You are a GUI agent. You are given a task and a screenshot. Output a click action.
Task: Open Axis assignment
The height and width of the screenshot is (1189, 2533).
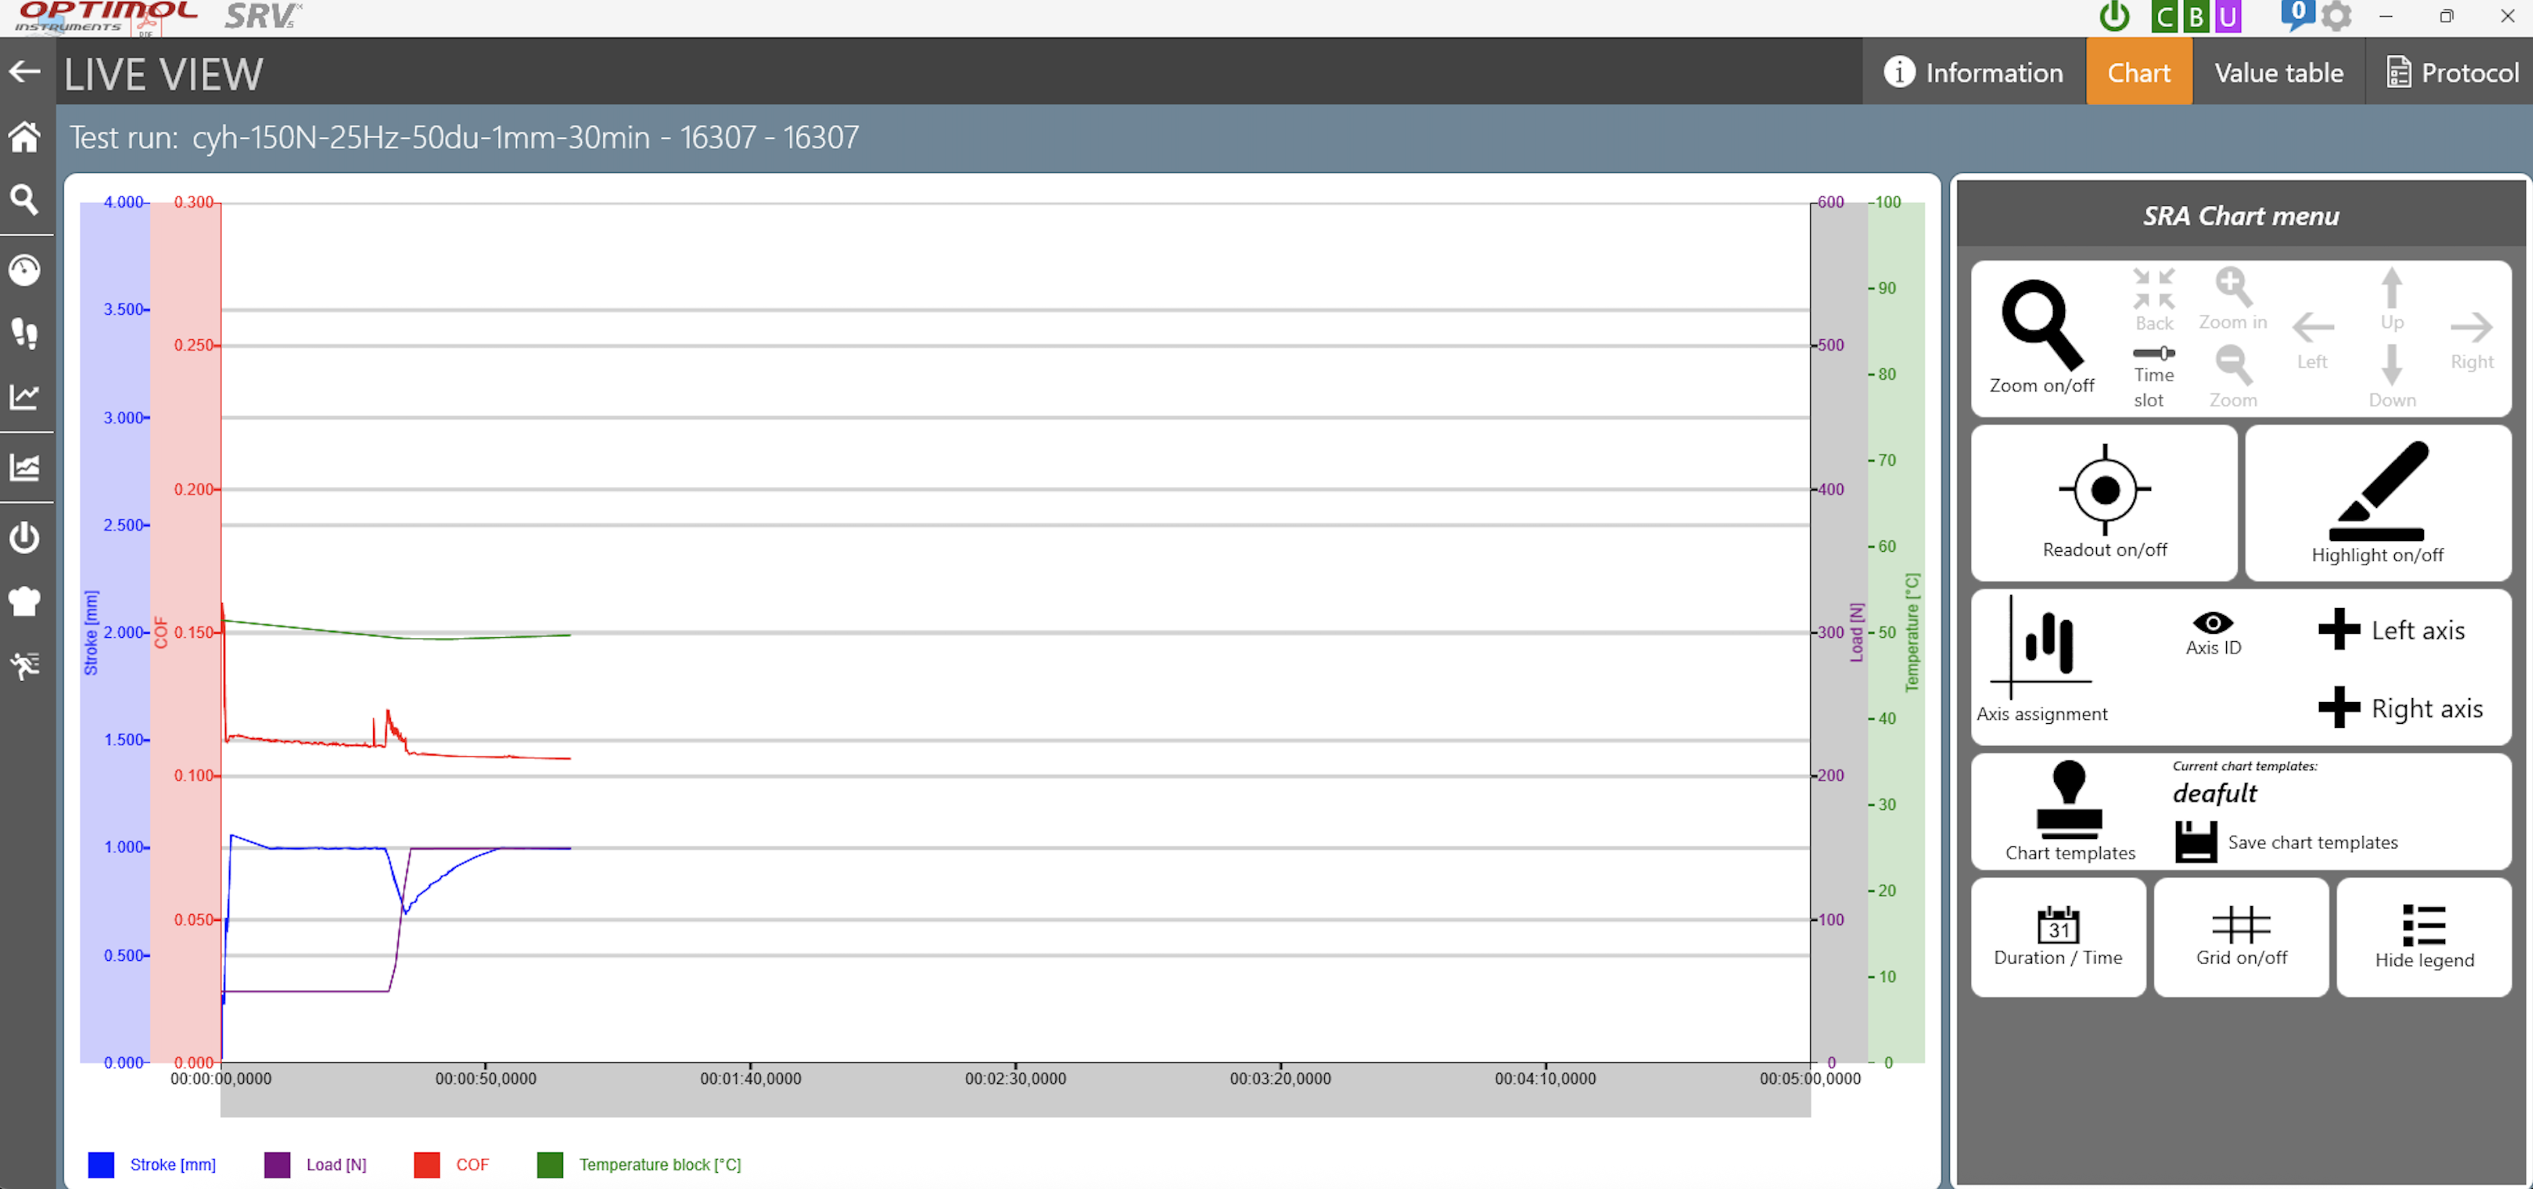[x=2041, y=659]
